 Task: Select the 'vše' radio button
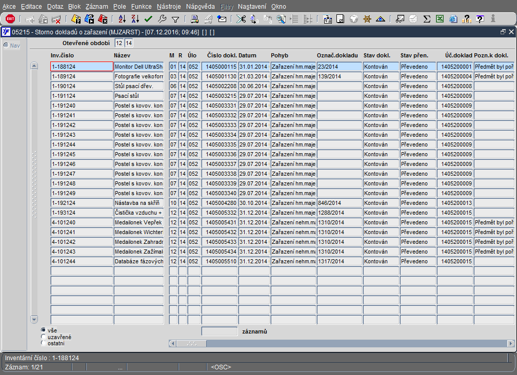point(43,330)
